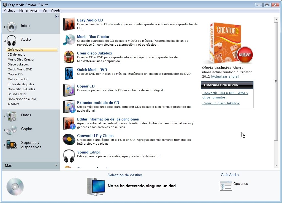Click the Editar información de las canciones icon

tap(69, 123)
